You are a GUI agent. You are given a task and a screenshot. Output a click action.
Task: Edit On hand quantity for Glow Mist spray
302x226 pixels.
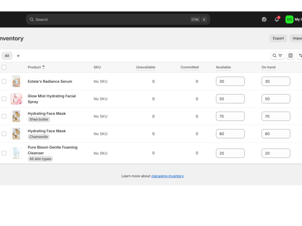tap(276, 99)
